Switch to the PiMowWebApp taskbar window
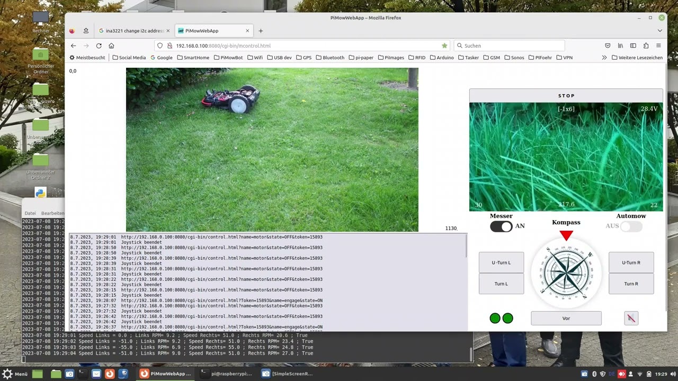This screenshot has width=678, height=381. tap(166, 374)
